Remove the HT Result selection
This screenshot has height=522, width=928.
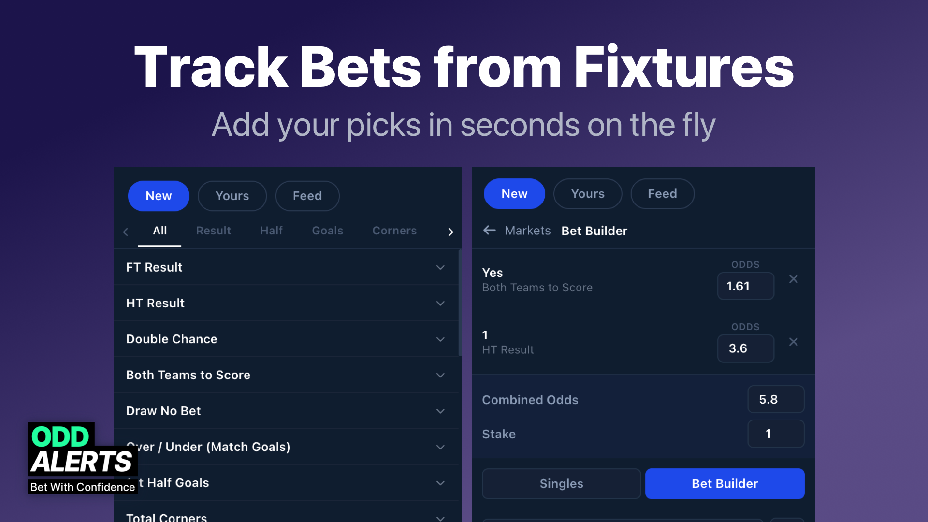click(x=793, y=342)
